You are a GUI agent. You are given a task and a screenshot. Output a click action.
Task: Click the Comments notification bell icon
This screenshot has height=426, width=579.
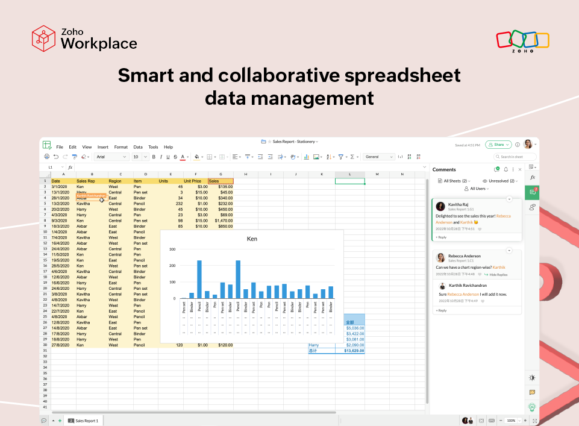point(506,169)
